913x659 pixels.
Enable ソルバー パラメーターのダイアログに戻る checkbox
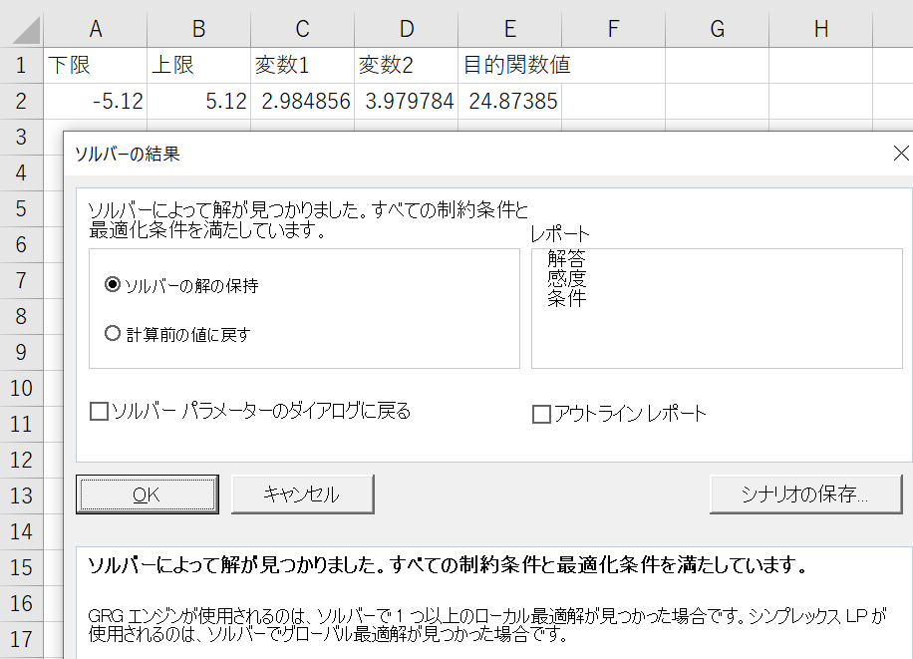(100, 412)
